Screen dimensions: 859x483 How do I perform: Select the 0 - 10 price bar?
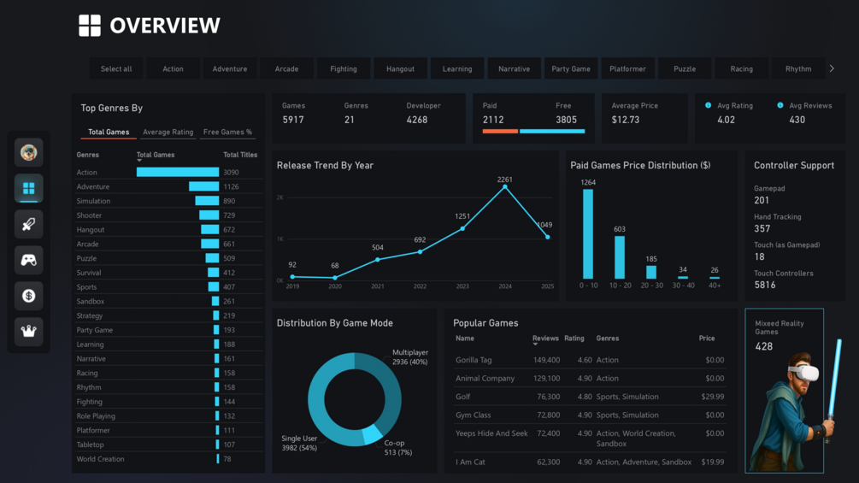tap(588, 234)
